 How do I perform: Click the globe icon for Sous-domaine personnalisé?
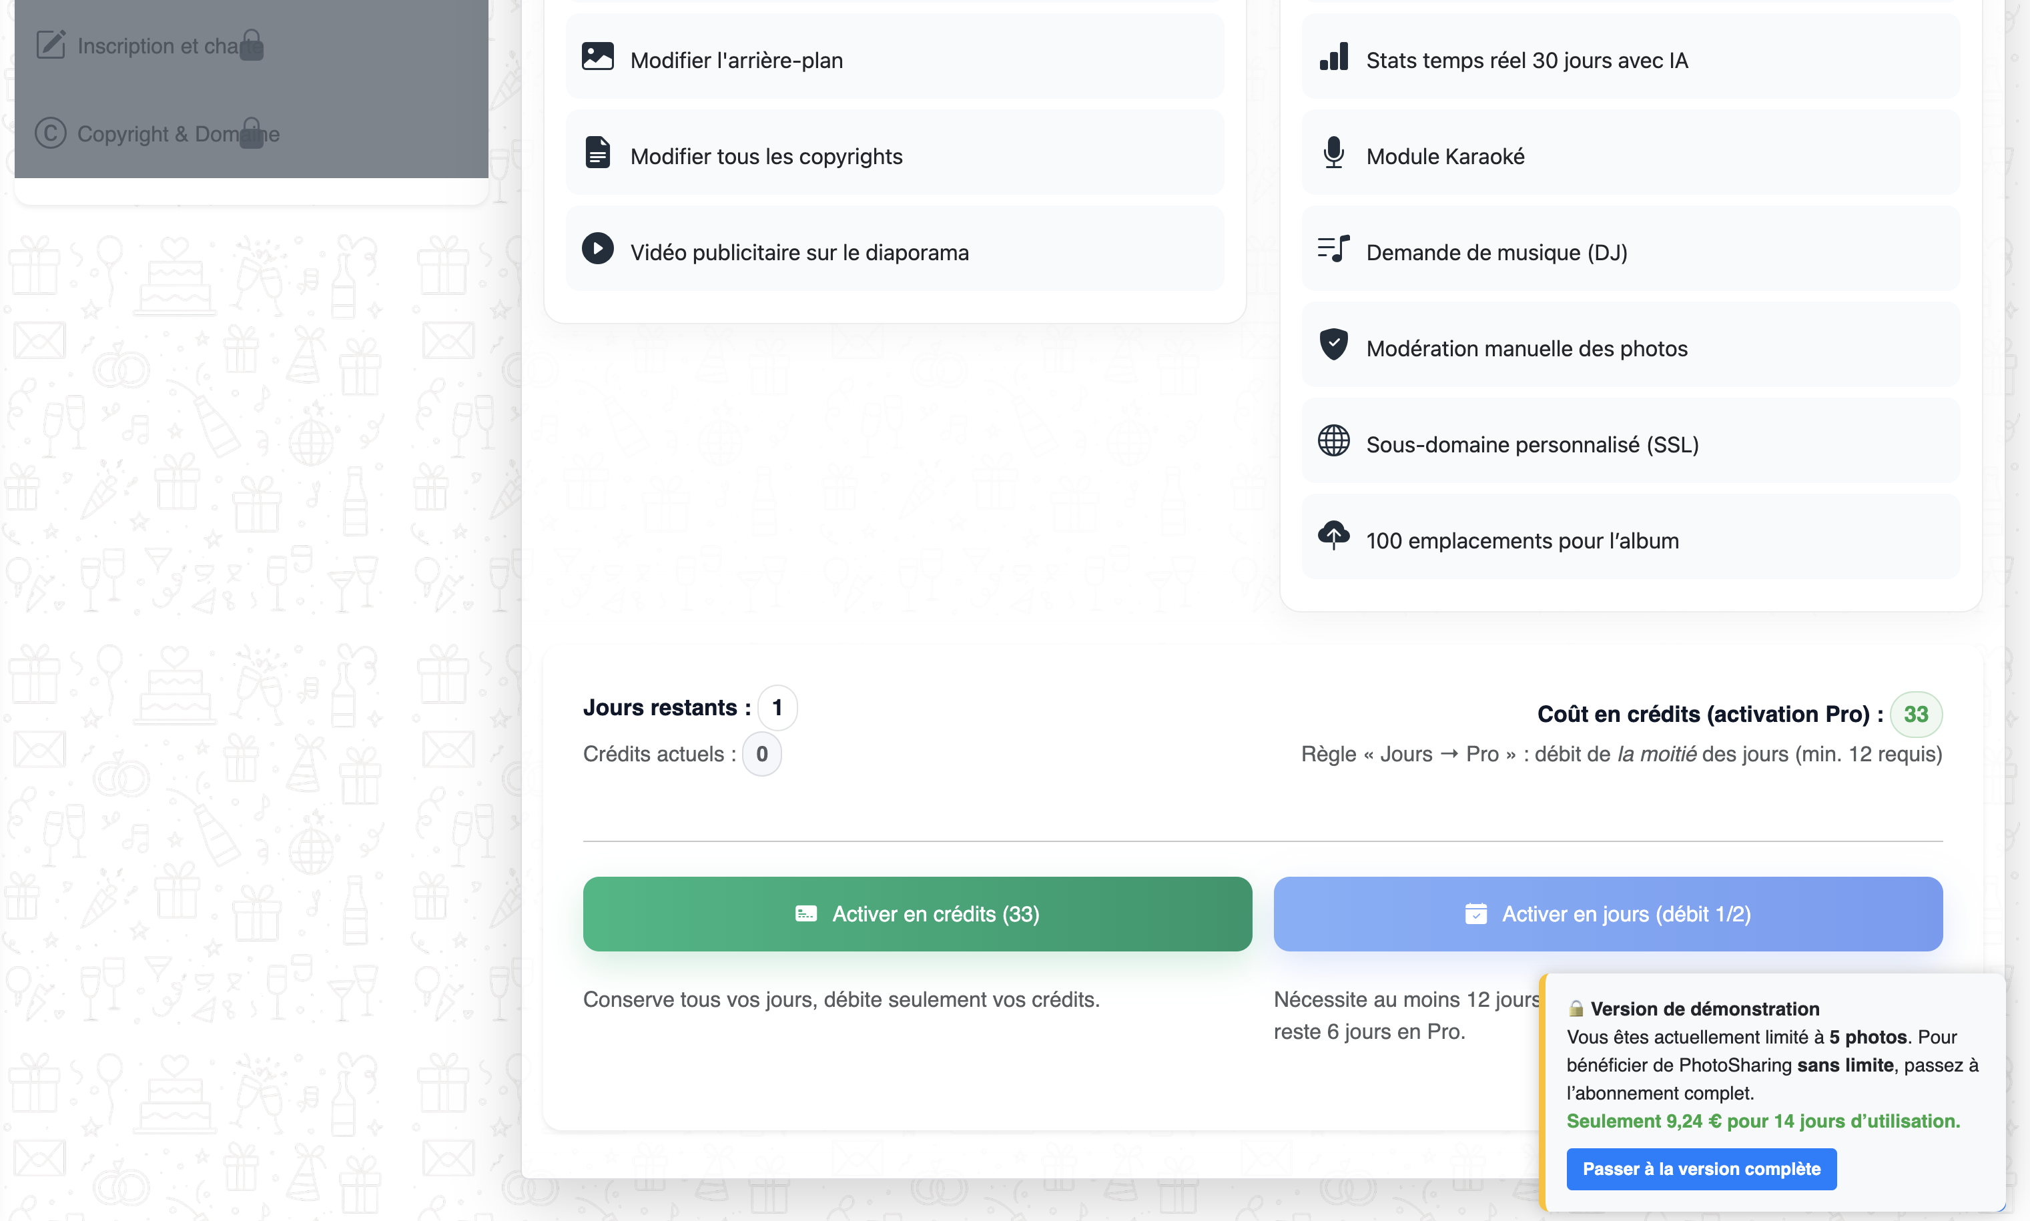click(x=1334, y=440)
